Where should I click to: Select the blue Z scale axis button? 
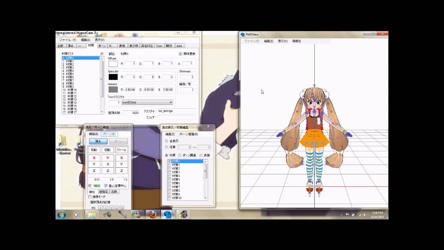point(121,171)
